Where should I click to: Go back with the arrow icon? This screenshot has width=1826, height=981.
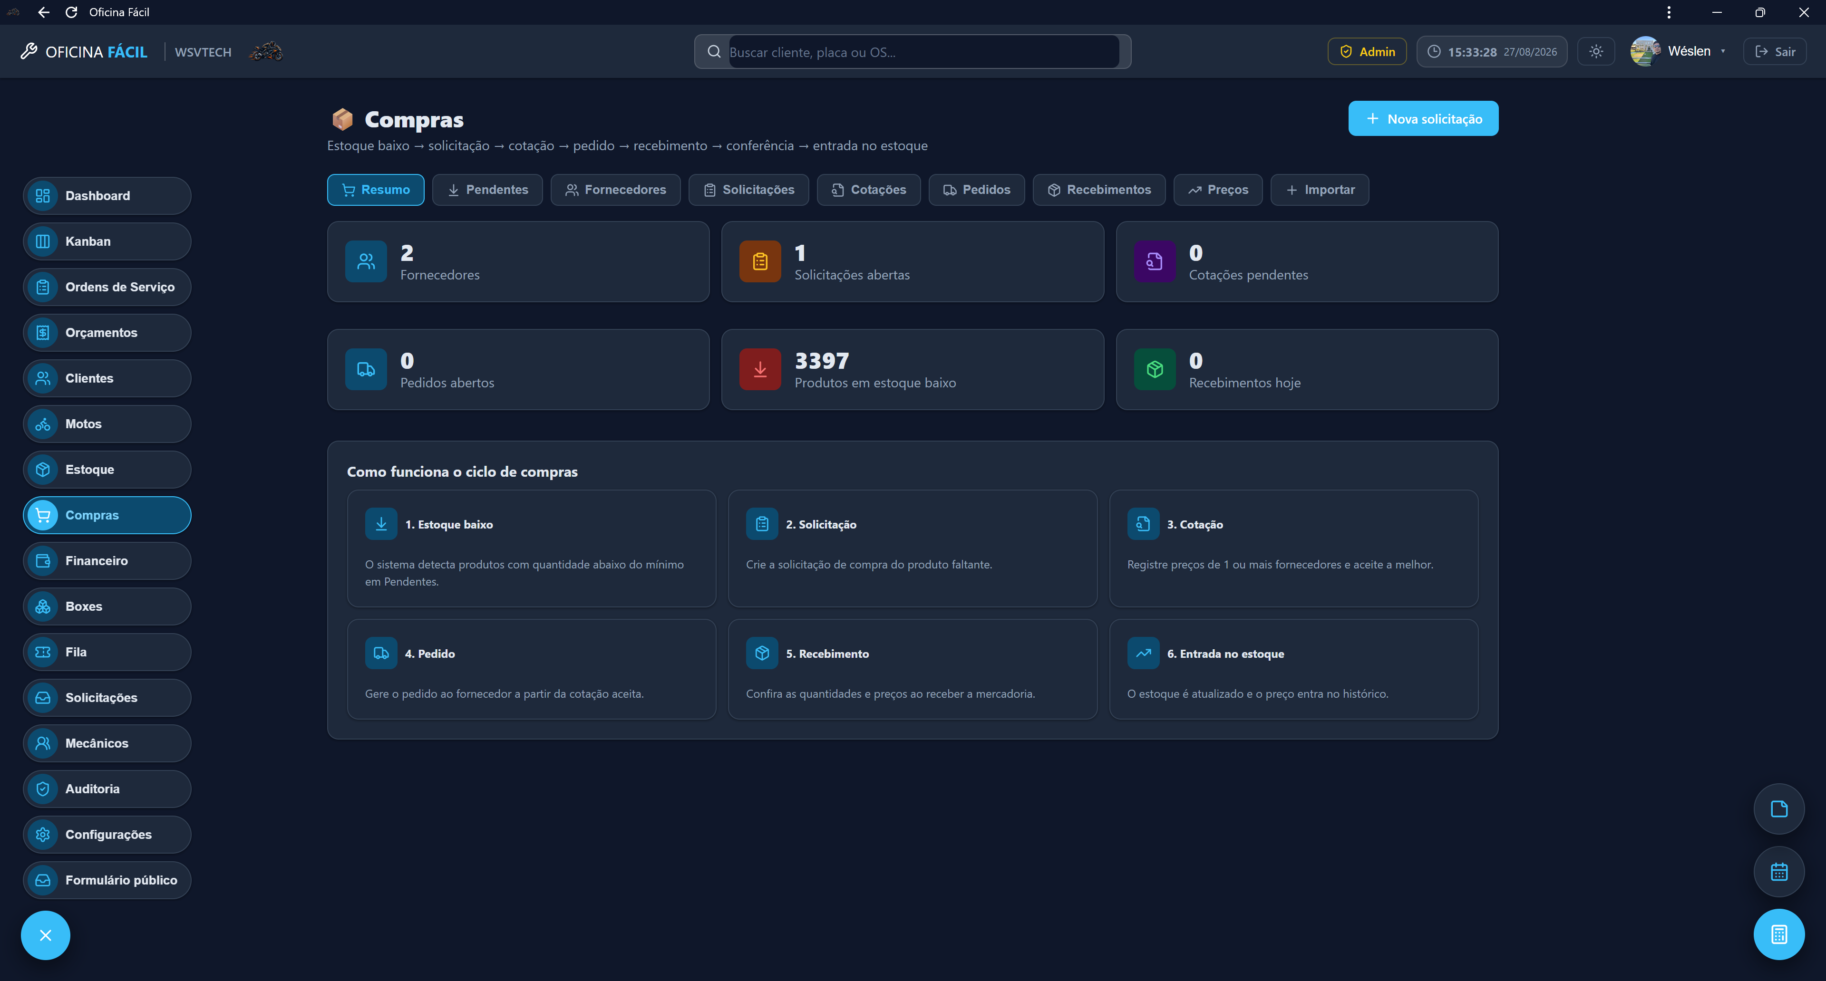point(44,12)
